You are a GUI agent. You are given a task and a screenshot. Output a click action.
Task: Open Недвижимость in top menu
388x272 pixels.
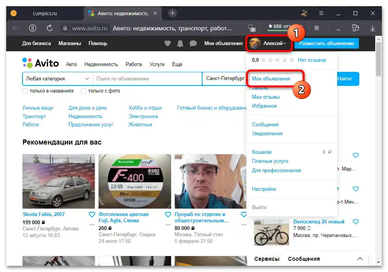pos(101,65)
